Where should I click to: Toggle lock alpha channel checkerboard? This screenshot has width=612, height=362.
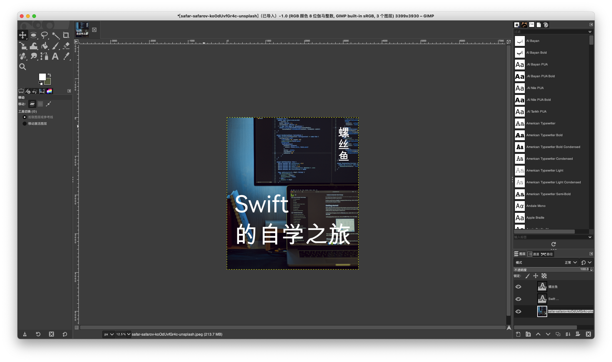(x=544, y=276)
